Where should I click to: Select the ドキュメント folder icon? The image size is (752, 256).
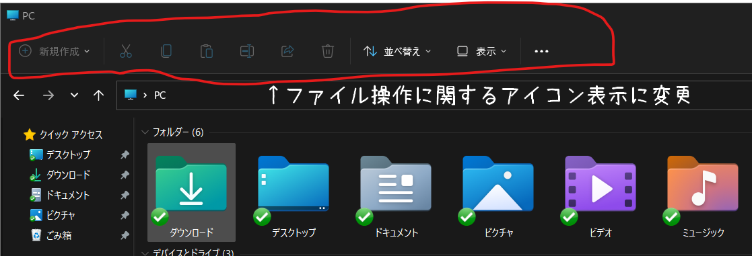[396, 183]
